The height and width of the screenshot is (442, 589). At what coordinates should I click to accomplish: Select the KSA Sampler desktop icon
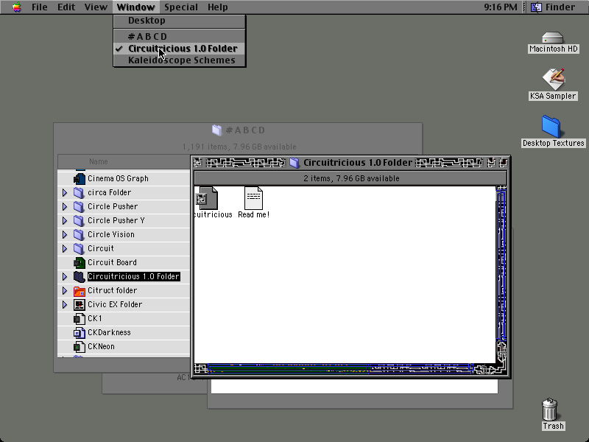(554, 79)
